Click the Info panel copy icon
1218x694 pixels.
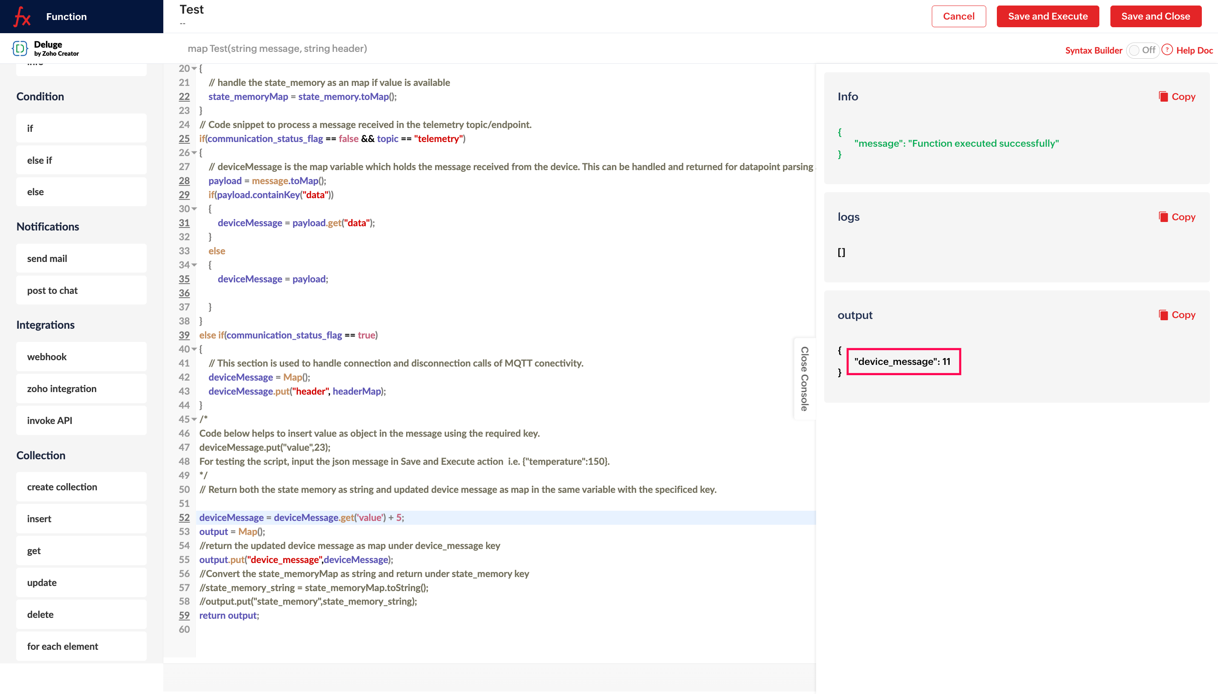click(x=1163, y=97)
